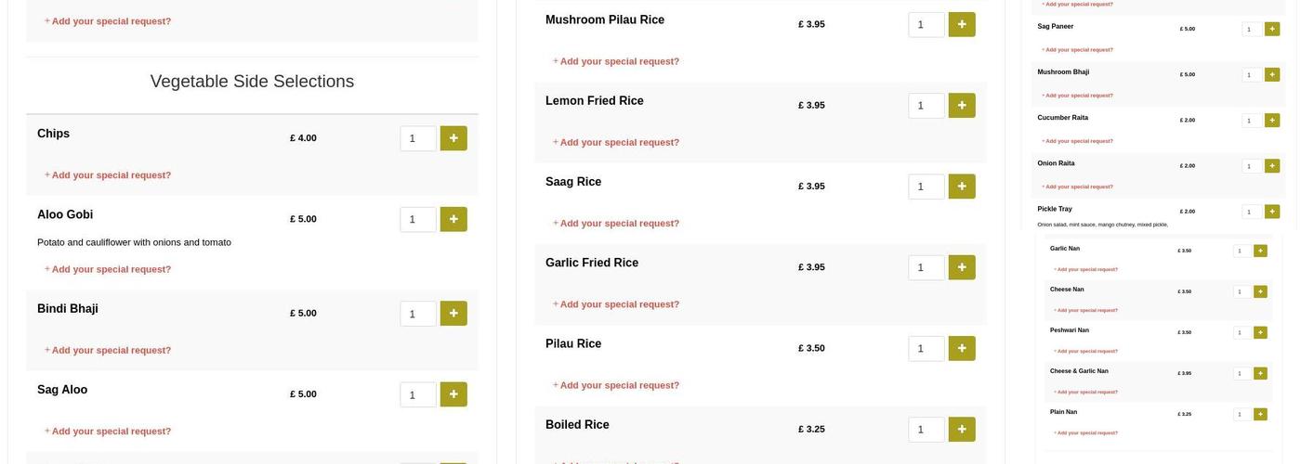Viewport: 1301px width, 464px height.
Task: Select the Garlic Fried Rice quantity box
Action: coord(926,267)
